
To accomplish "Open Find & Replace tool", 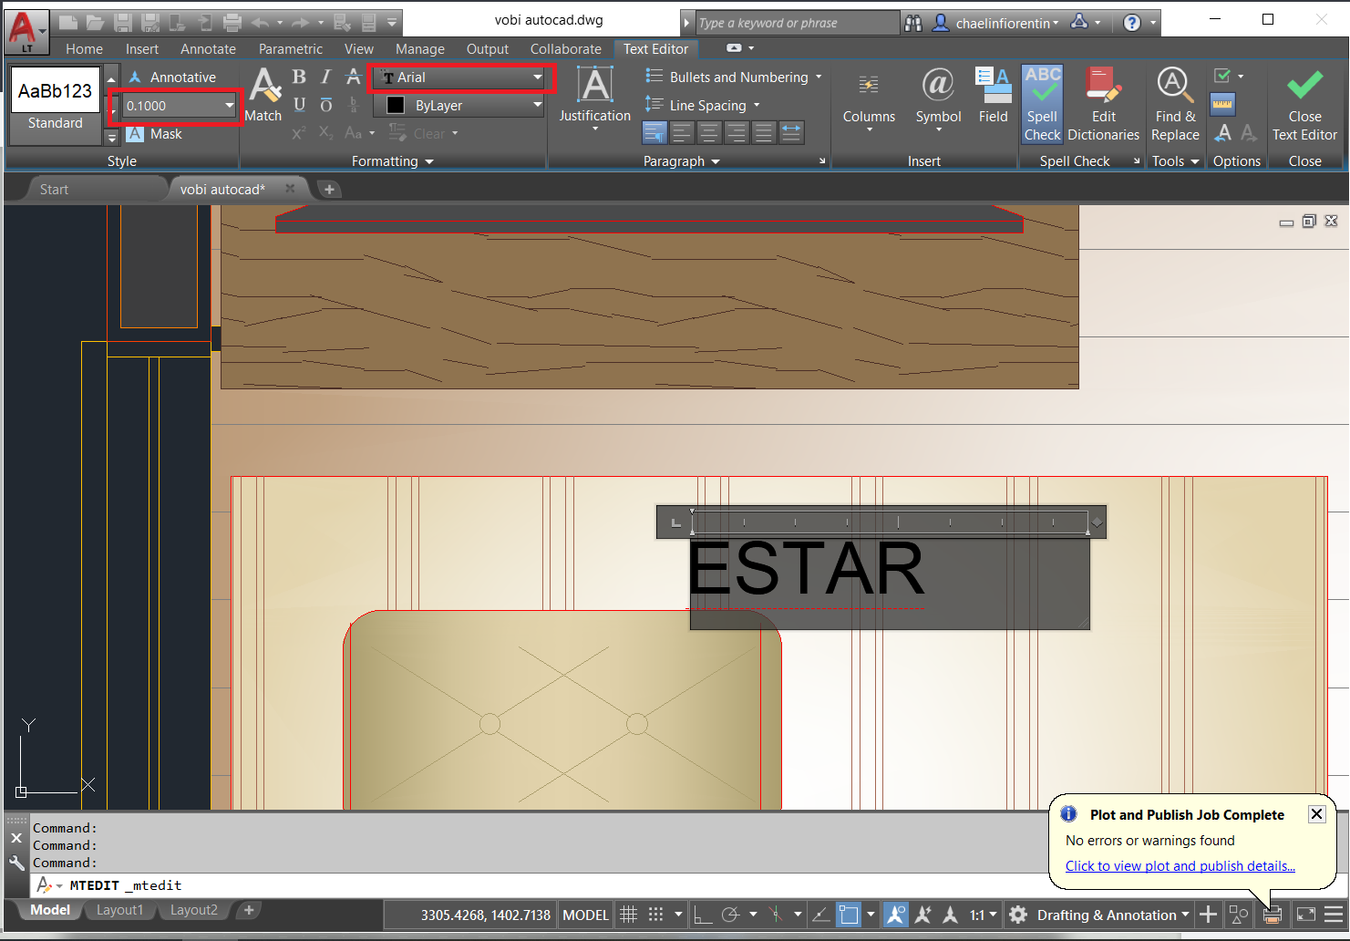I will coord(1175,104).
